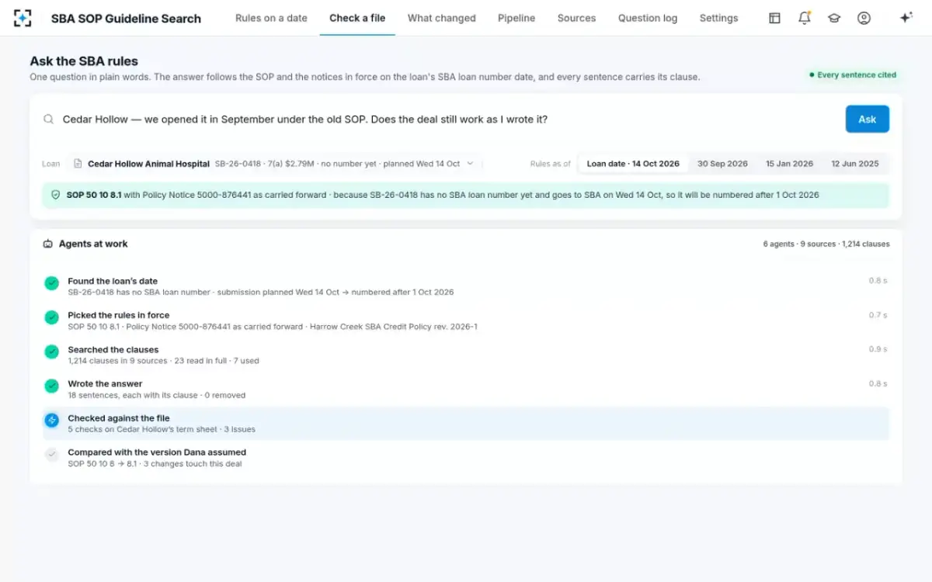The image size is (932, 582).
Task: Click the shield icon beside SOP 50 10 8.1
Action: [x=55, y=195]
